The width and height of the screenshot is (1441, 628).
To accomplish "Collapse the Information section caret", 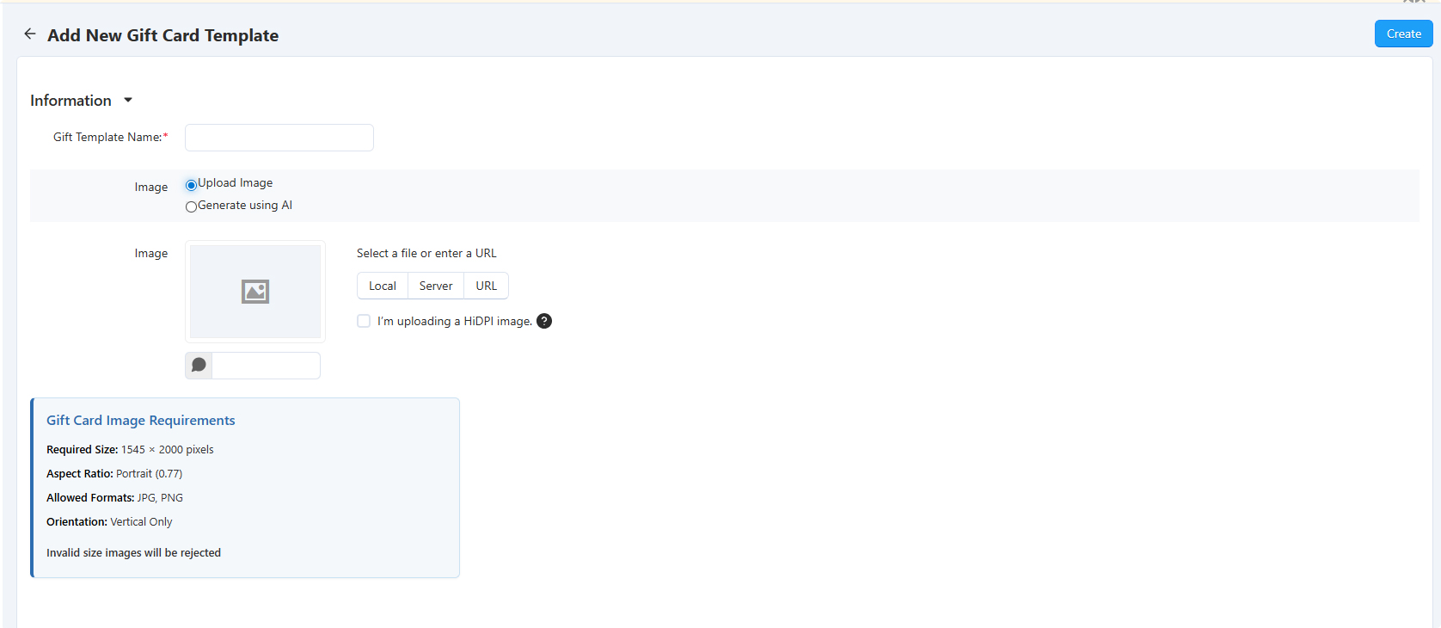I will 128,101.
